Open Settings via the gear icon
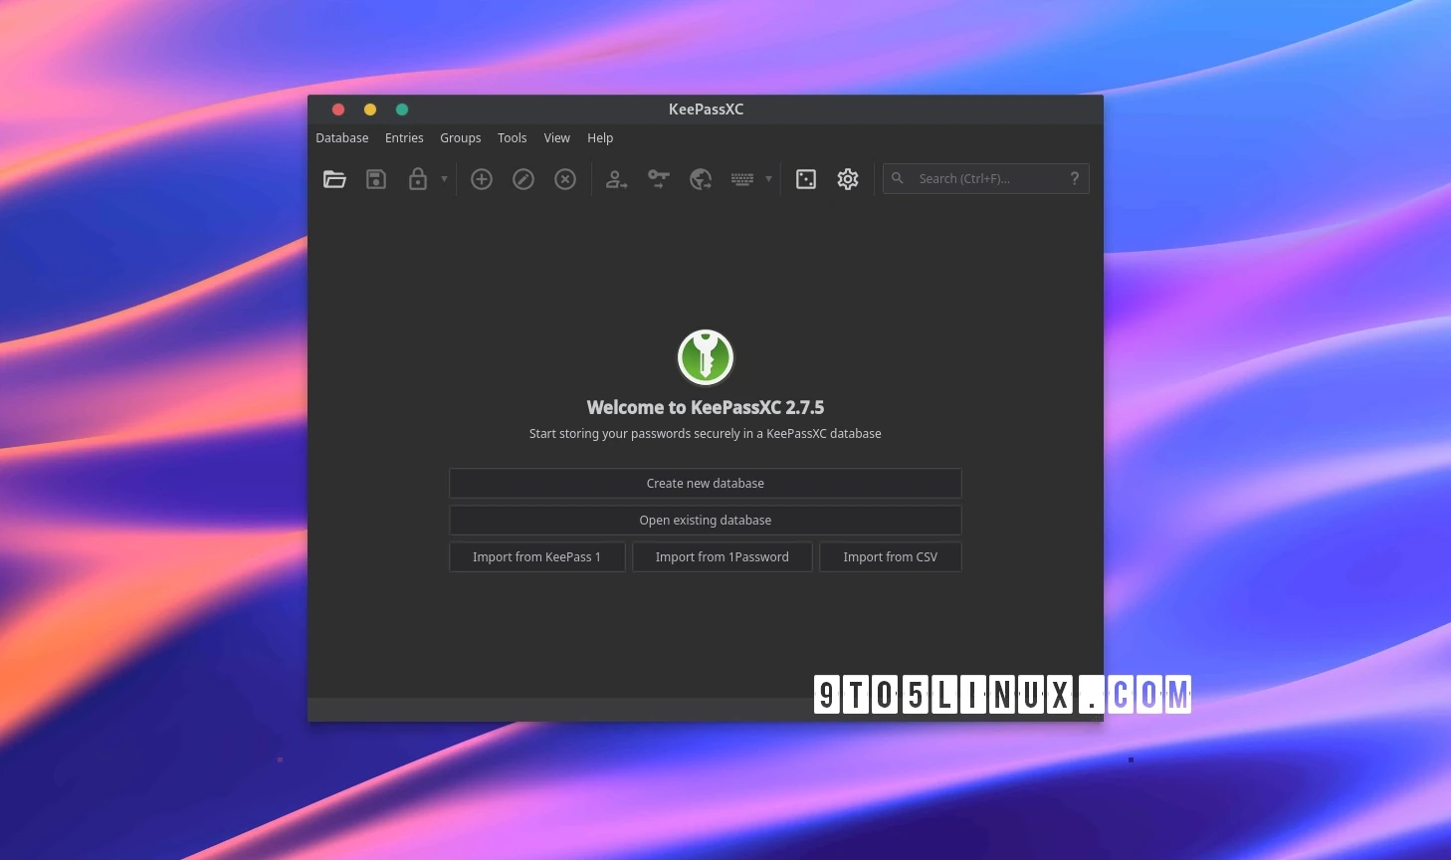Viewport: 1451px width, 860px height. pyautogui.click(x=848, y=179)
